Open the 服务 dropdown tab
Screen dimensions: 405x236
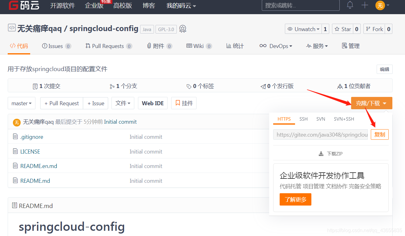(x=317, y=46)
